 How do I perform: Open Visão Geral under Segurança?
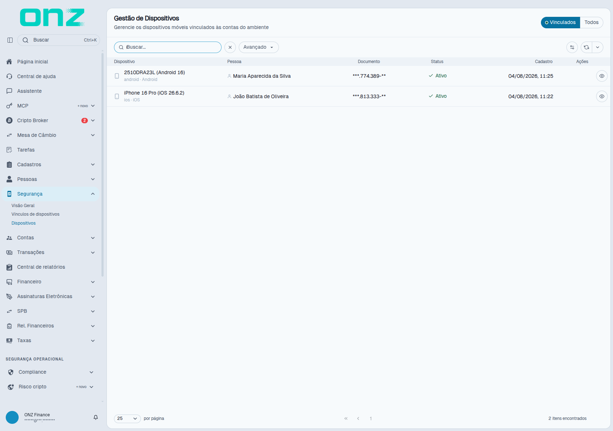[x=23, y=206]
